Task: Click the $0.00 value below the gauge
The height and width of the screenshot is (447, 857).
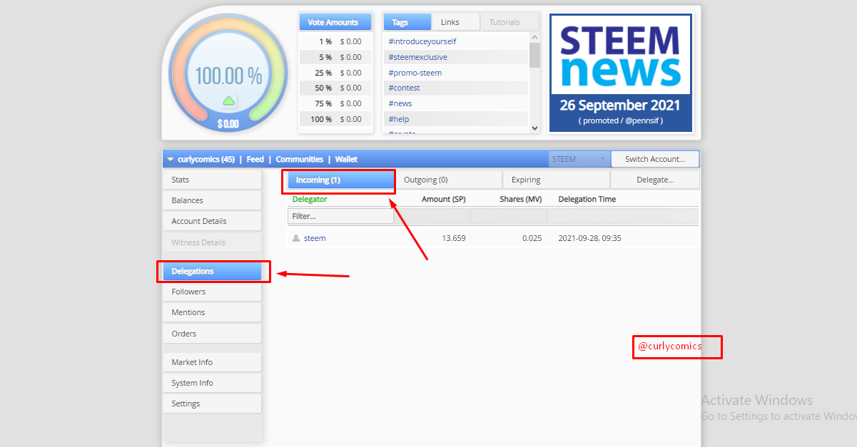Action: pos(228,124)
